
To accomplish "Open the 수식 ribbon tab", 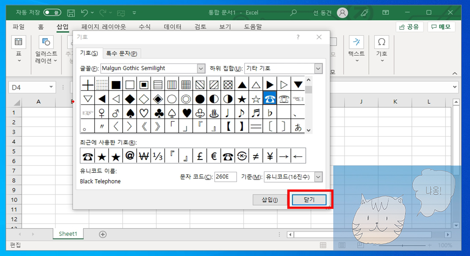I will pos(144,26).
